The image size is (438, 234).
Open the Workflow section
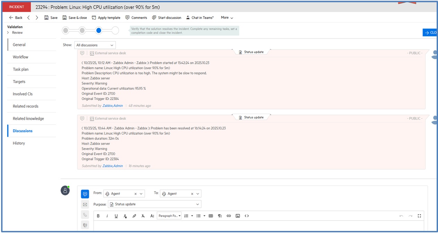pos(32,57)
